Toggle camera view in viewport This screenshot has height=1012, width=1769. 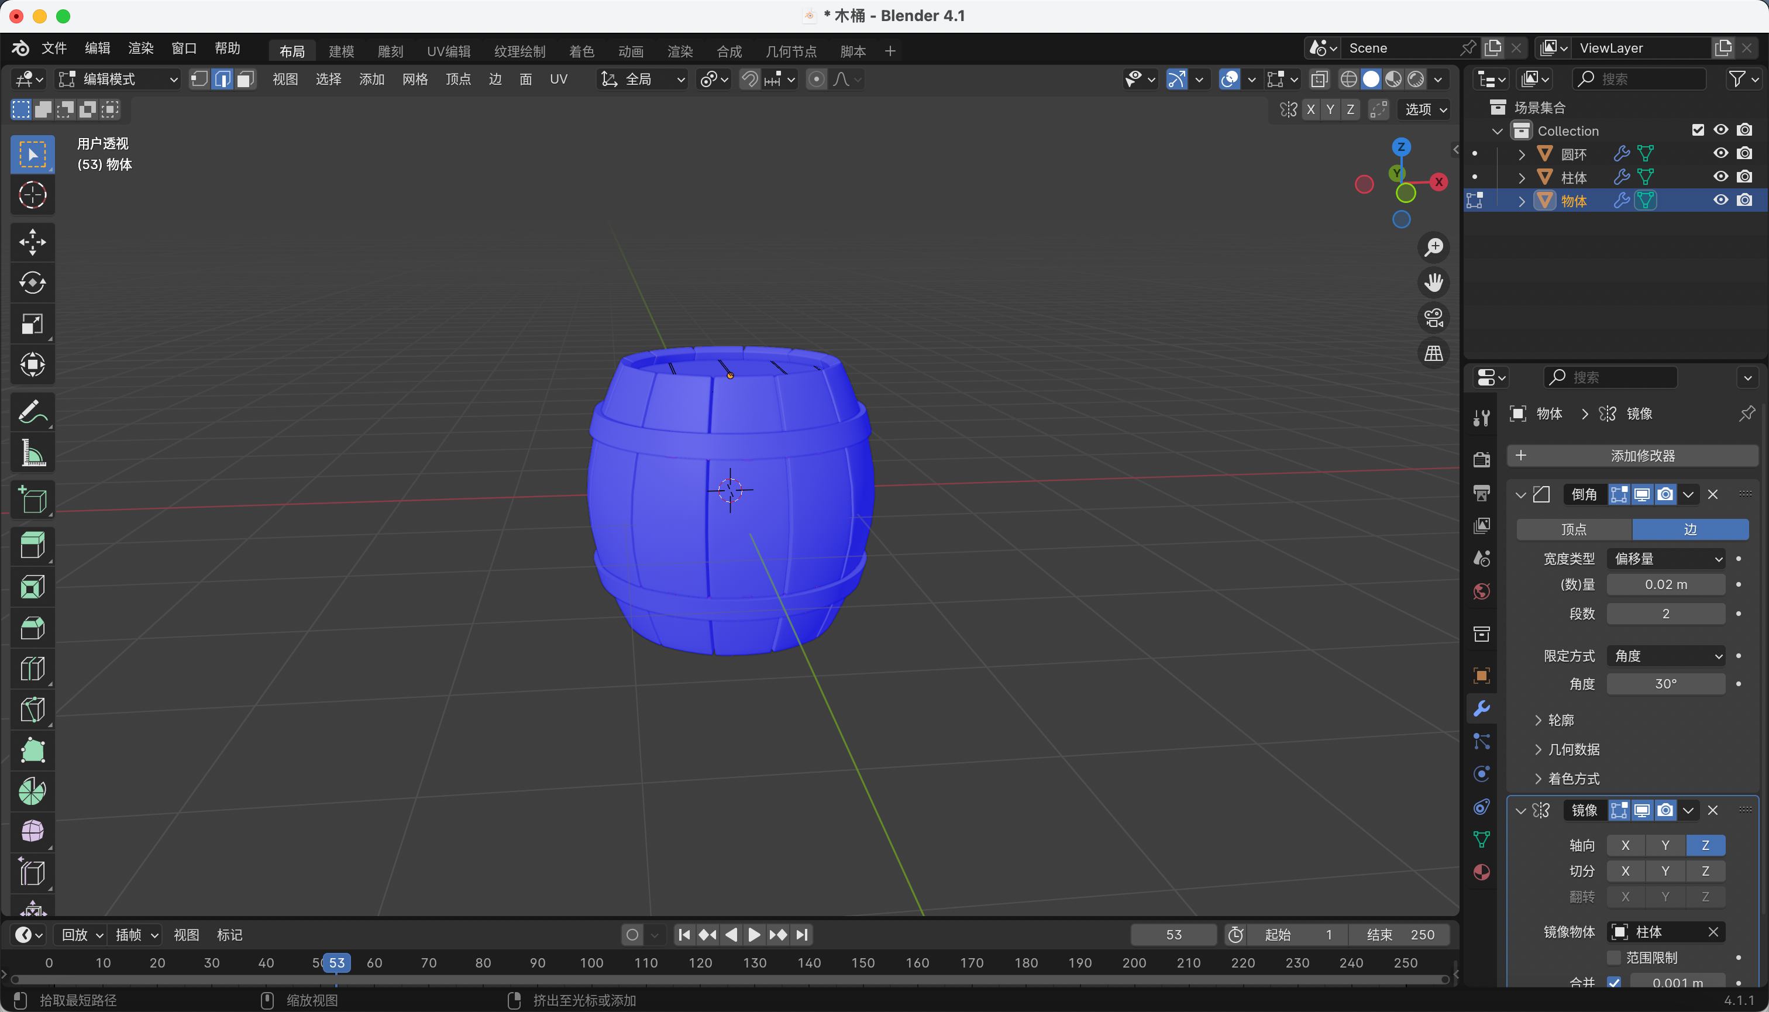pyautogui.click(x=1433, y=318)
